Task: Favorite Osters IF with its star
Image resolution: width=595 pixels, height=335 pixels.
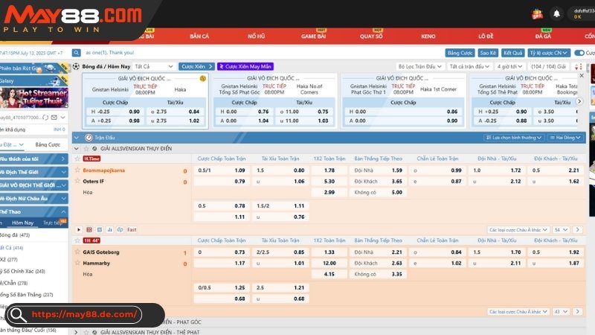Action: point(78,181)
